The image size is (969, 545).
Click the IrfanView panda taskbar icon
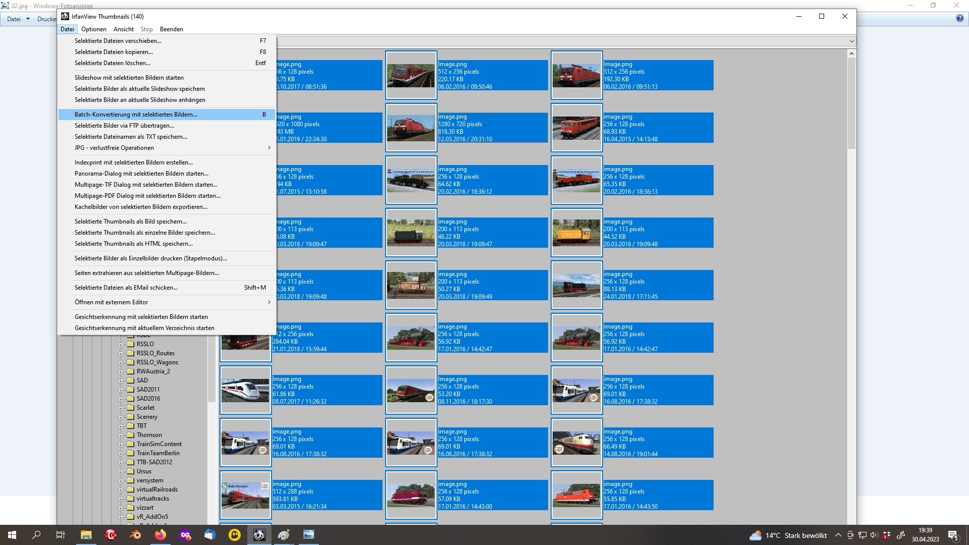259,535
